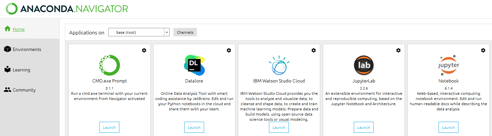Click the 'JupyterLab' title text
Screen dimensions: 492x136
[364, 81]
